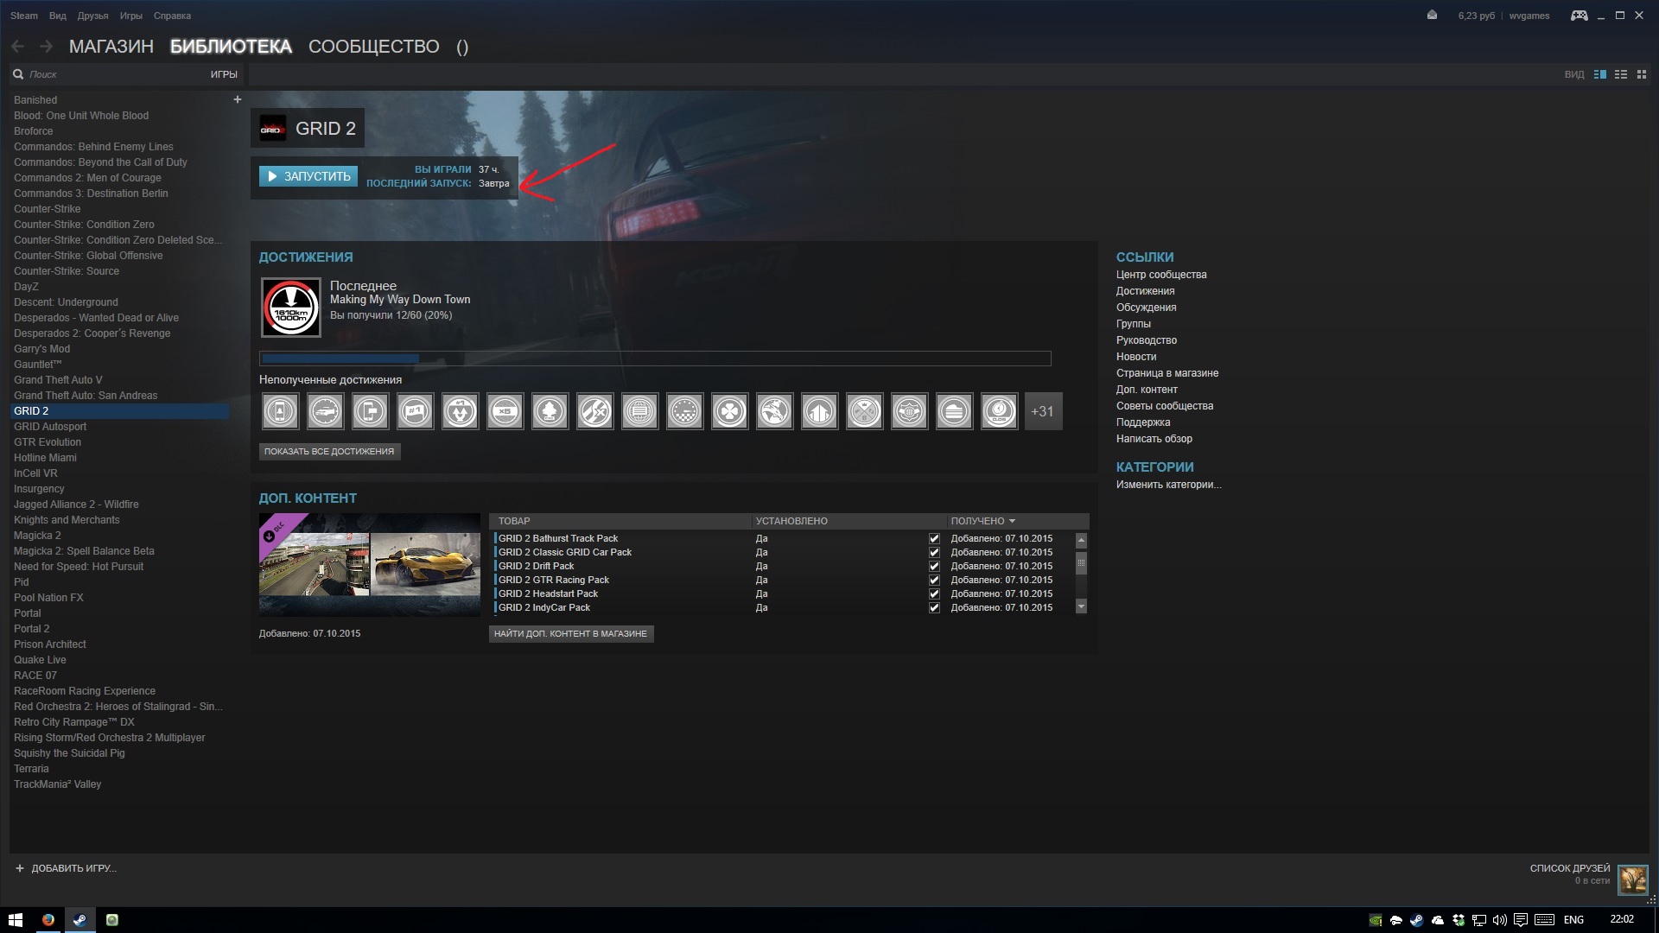The image size is (1659, 933).
Task: Click the back navigation arrow
Action: coord(18,47)
